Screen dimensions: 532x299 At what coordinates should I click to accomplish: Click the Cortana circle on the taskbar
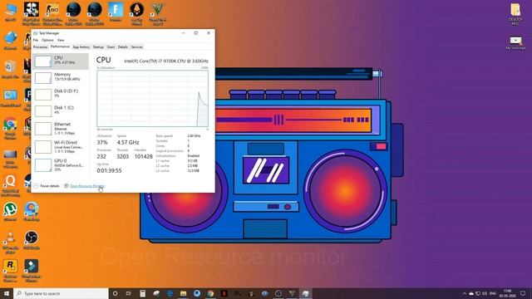click(x=116, y=293)
